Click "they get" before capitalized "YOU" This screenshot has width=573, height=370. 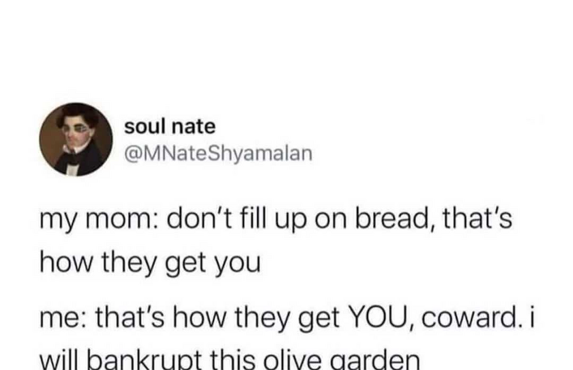tap(288, 318)
